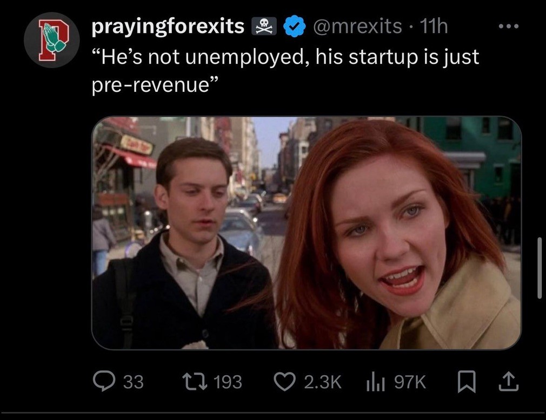Click the reply count 33
The height and width of the screenshot is (420, 546).
point(134,382)
